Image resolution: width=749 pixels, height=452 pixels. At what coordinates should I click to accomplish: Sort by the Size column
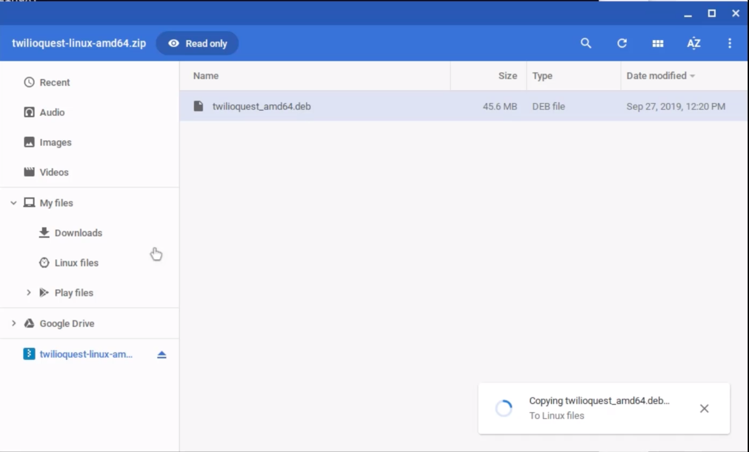pos(507,76)
